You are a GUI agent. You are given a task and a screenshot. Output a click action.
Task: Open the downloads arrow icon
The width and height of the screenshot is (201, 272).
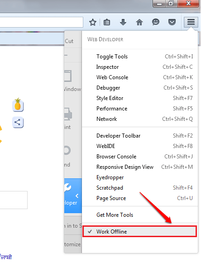pos(123,22)
